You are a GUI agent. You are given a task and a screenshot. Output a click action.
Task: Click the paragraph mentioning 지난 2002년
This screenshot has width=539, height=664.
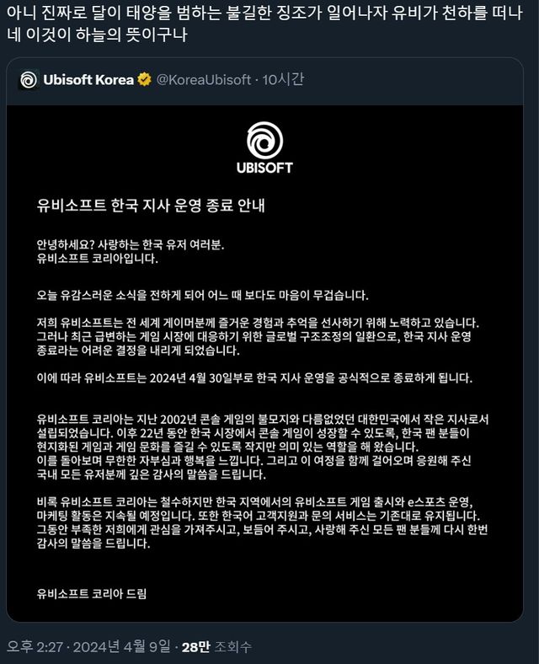(x=262, y=447)
